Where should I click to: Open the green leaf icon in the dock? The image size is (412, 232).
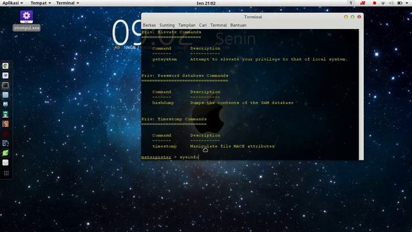(x=6, y=153)
